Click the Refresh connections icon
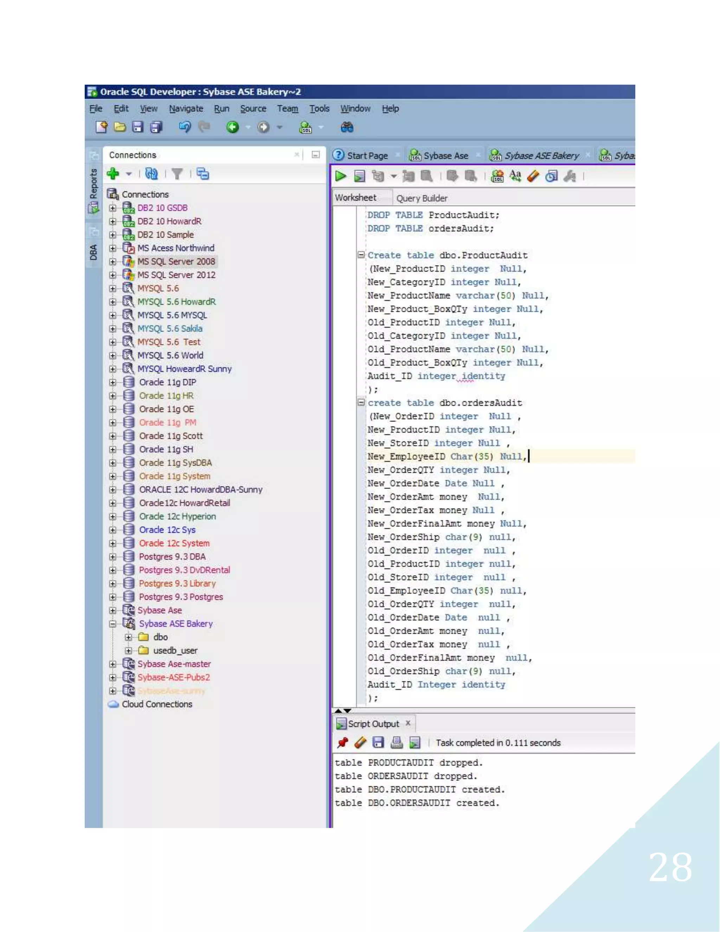The width and height of the screenshot is (720, 932). [152, 174]
